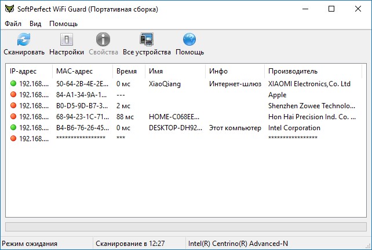Image resolution: width=372 pixels, height=250 pixels.
Task: Click the HOME-C068EE... device name
Action: click(x=174, y=117)
